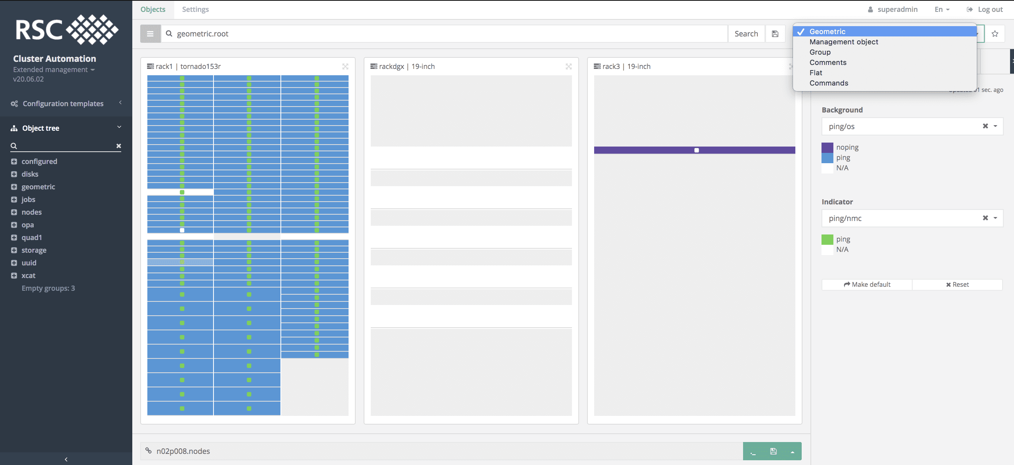Click the hamburger menu icon beside search

click(150, 34)
